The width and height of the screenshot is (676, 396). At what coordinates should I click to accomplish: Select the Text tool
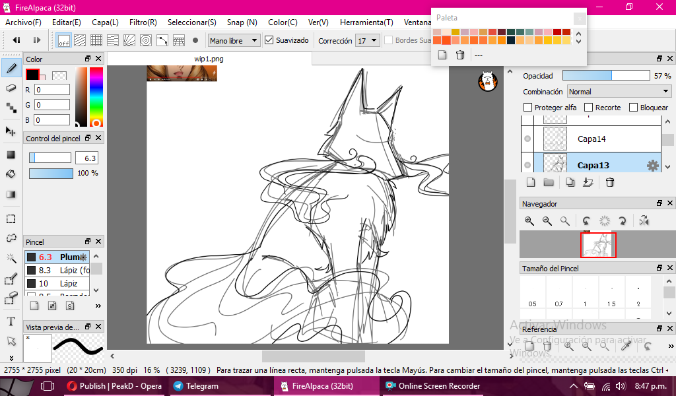point(11,321)
